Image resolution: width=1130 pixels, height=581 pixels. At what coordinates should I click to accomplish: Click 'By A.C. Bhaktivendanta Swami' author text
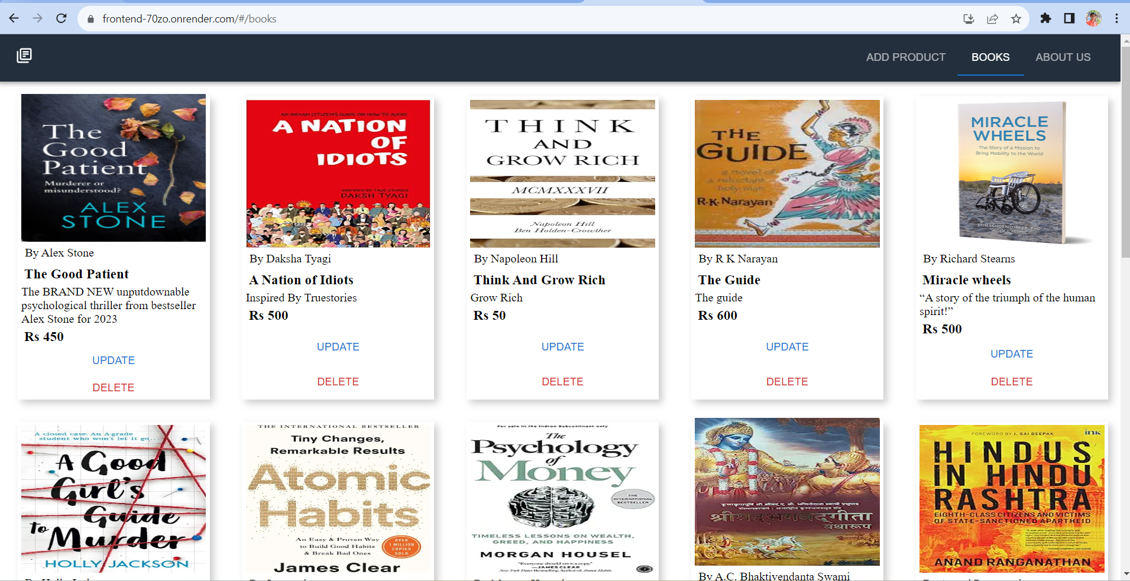[774, 576]
